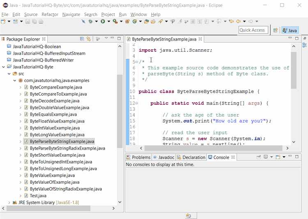Collapse the src folder node

(x=9, y=74)
